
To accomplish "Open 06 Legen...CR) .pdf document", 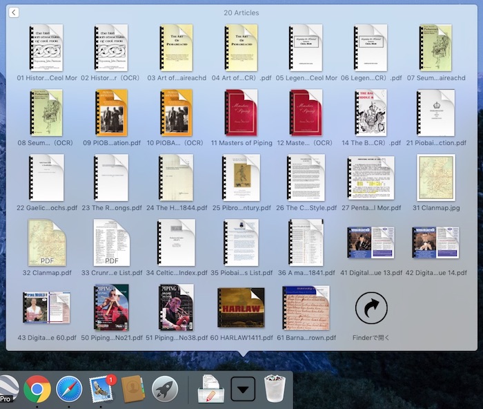I will [371, 48].
